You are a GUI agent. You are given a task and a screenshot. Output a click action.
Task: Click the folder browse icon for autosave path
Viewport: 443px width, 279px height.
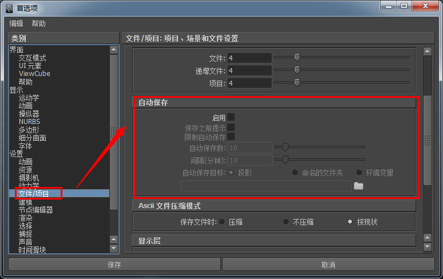point(358,186)
